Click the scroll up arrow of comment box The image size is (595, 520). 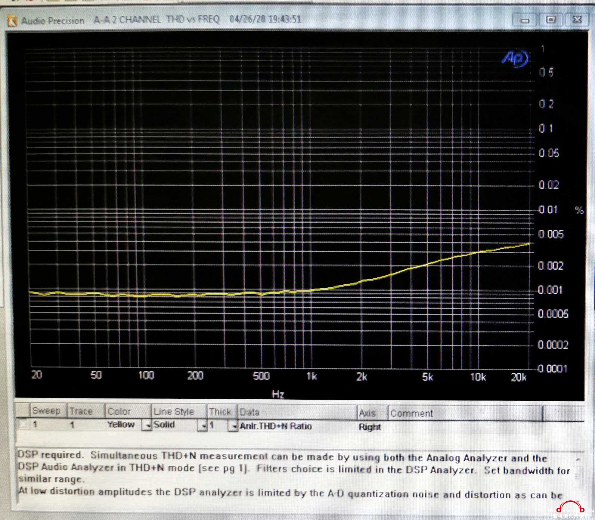tap(578, 459)
